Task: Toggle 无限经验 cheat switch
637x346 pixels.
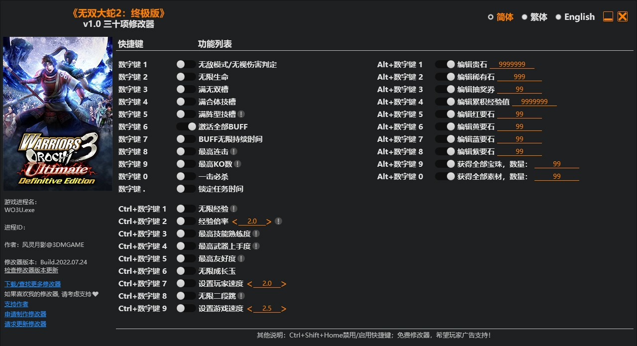Action: 186,209
